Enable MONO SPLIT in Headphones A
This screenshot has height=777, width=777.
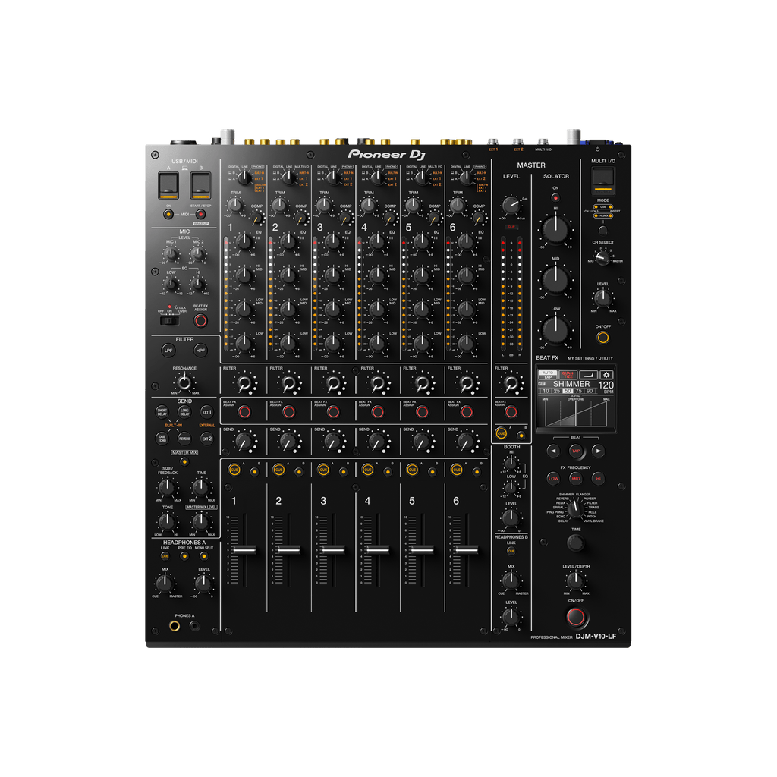(203, 556)
